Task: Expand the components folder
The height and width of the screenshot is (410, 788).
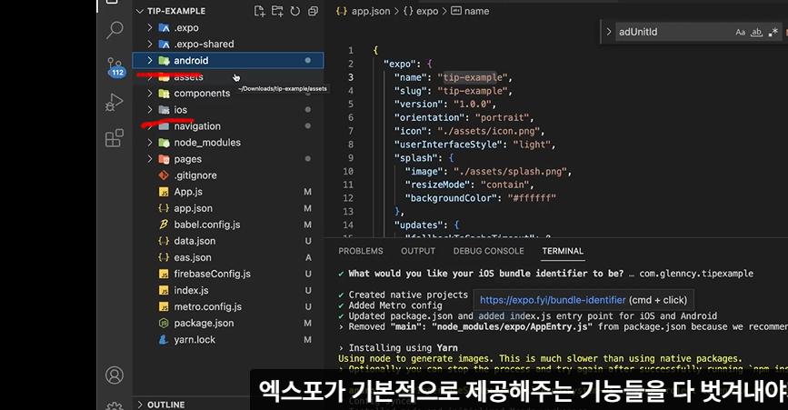Action: coord(150,94)
